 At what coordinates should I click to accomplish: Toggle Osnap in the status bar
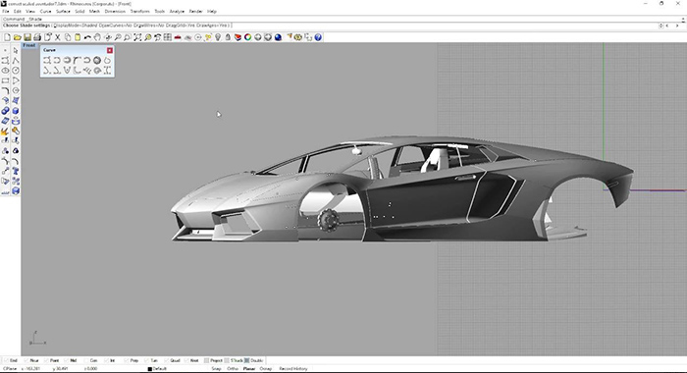pyautogui.click(x=266, y=369)
